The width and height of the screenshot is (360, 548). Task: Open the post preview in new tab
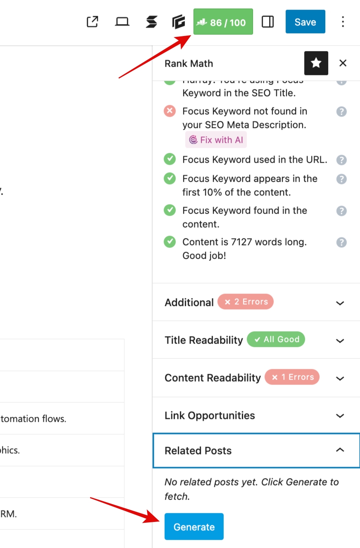93,22
